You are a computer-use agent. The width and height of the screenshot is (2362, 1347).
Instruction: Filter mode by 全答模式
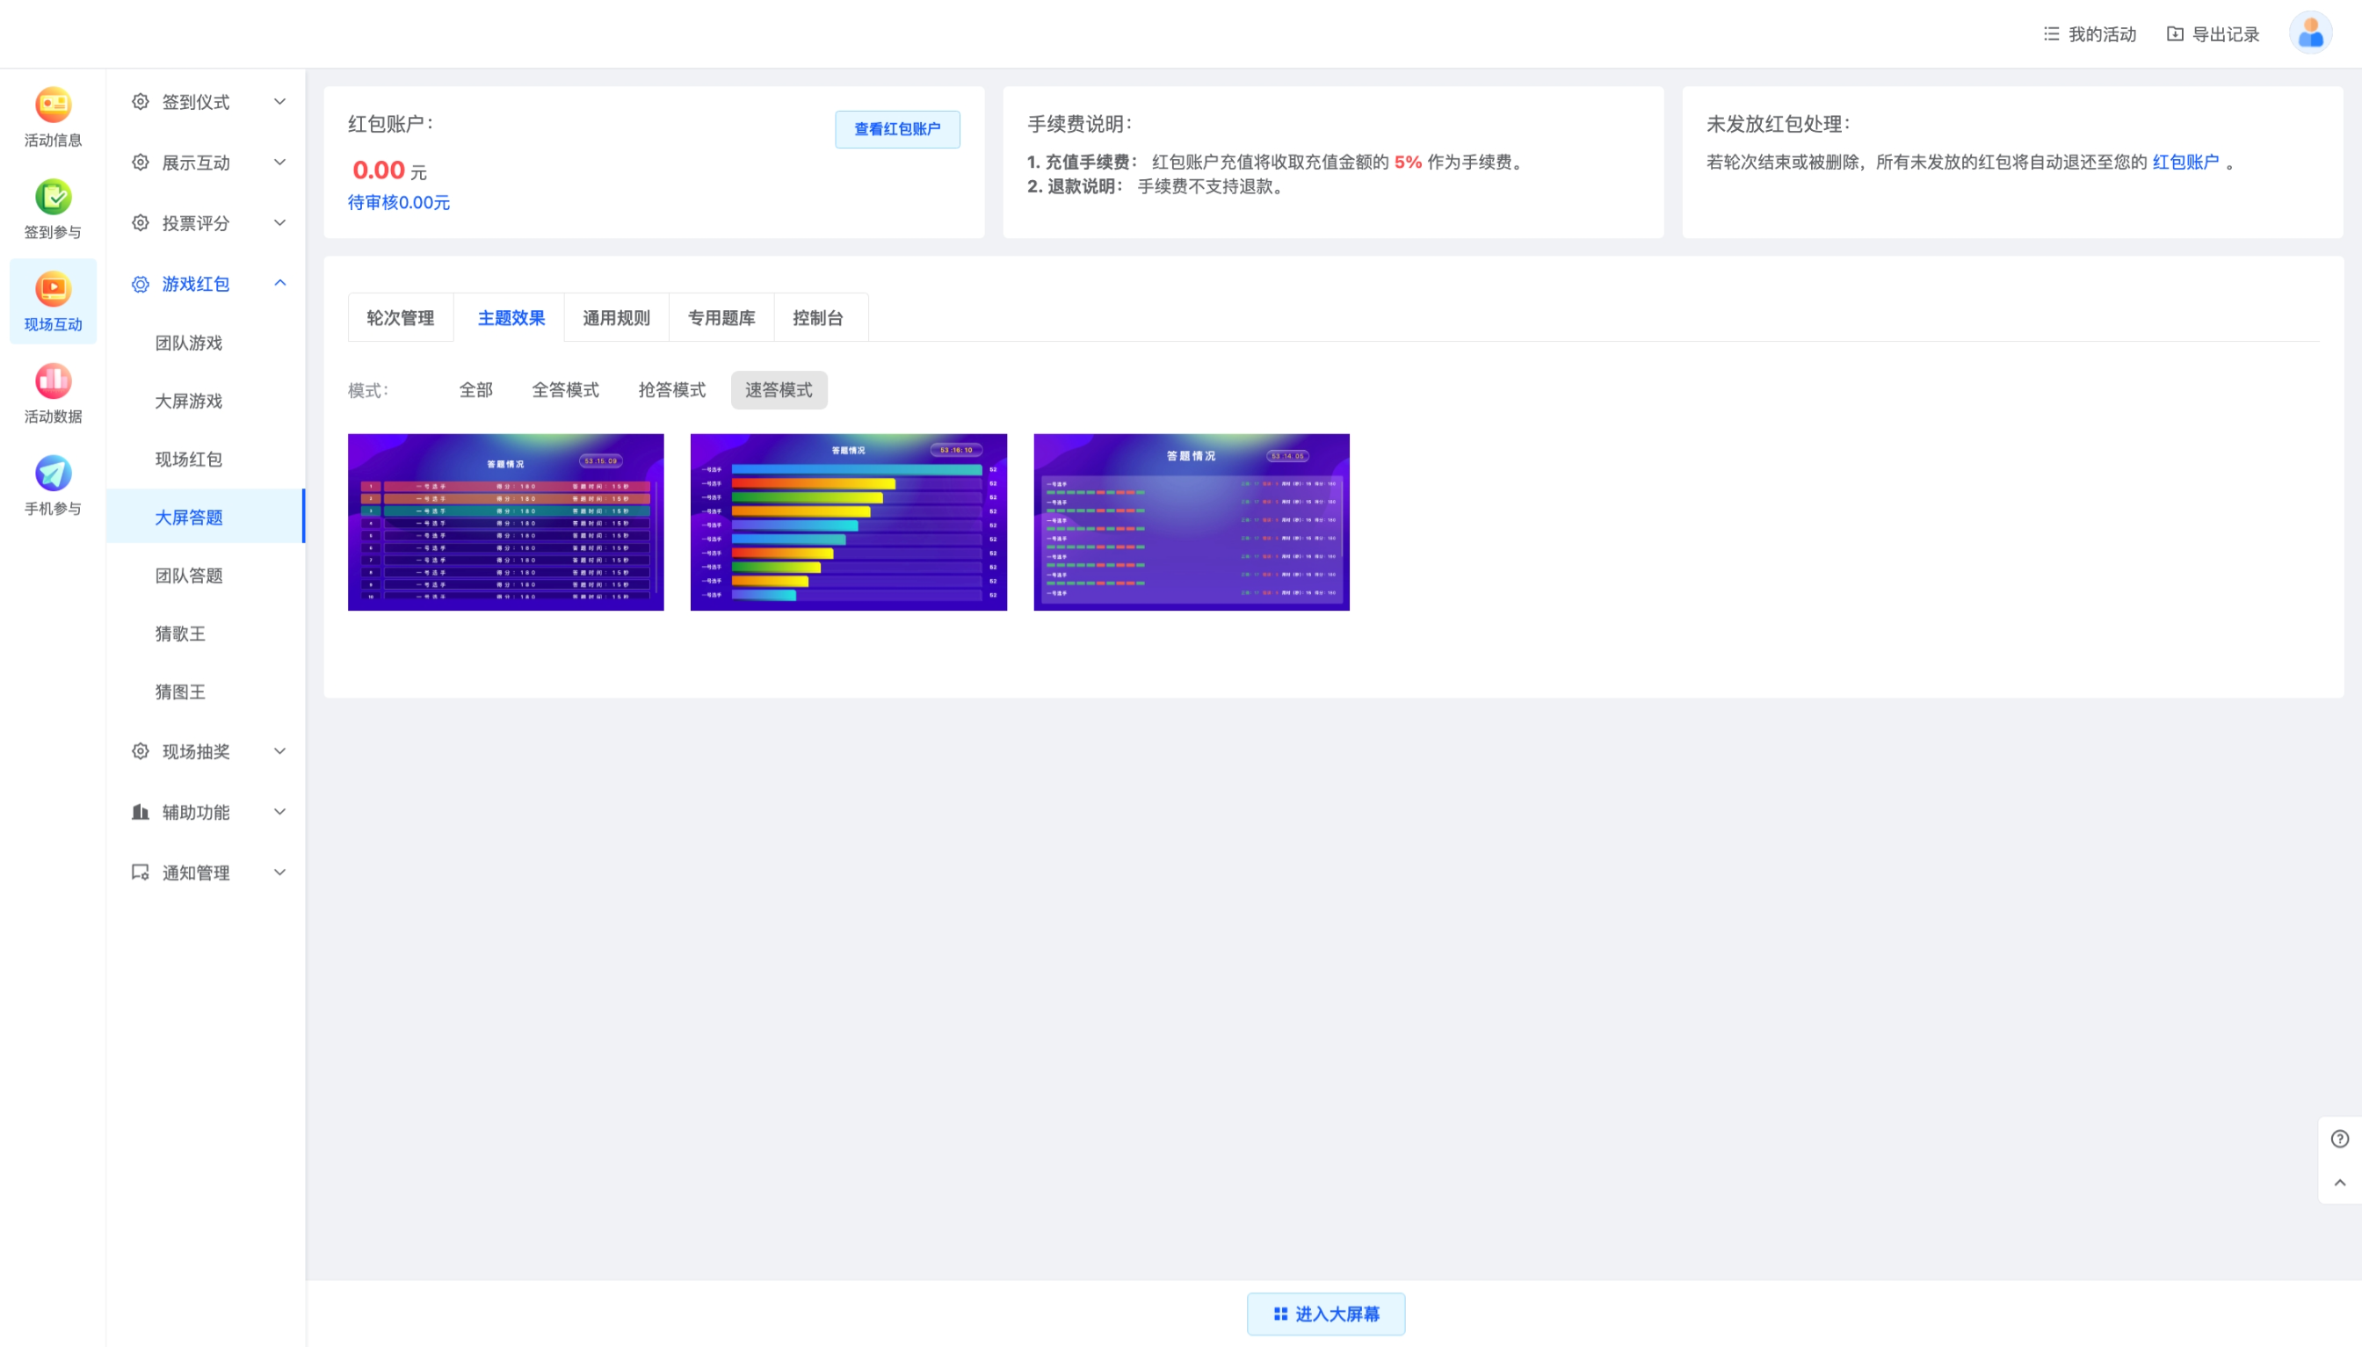(x=565, y=390)
